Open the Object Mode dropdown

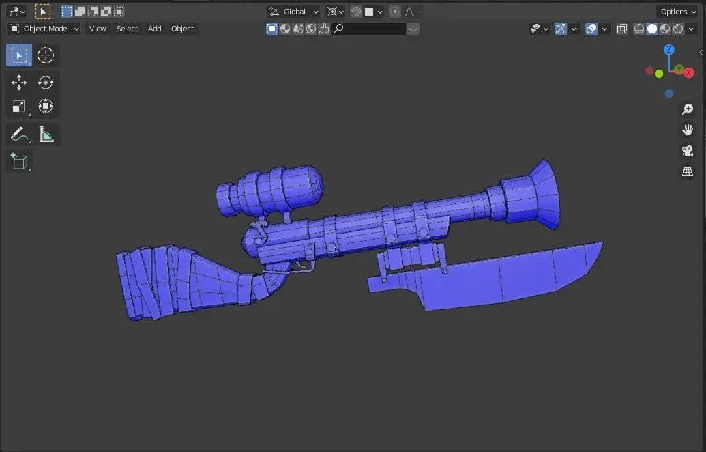[44, 29]
